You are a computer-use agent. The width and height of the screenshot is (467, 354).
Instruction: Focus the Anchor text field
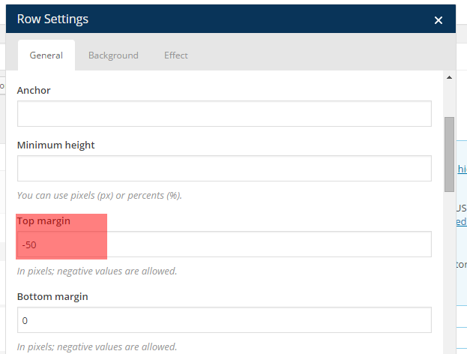point(224,113)
